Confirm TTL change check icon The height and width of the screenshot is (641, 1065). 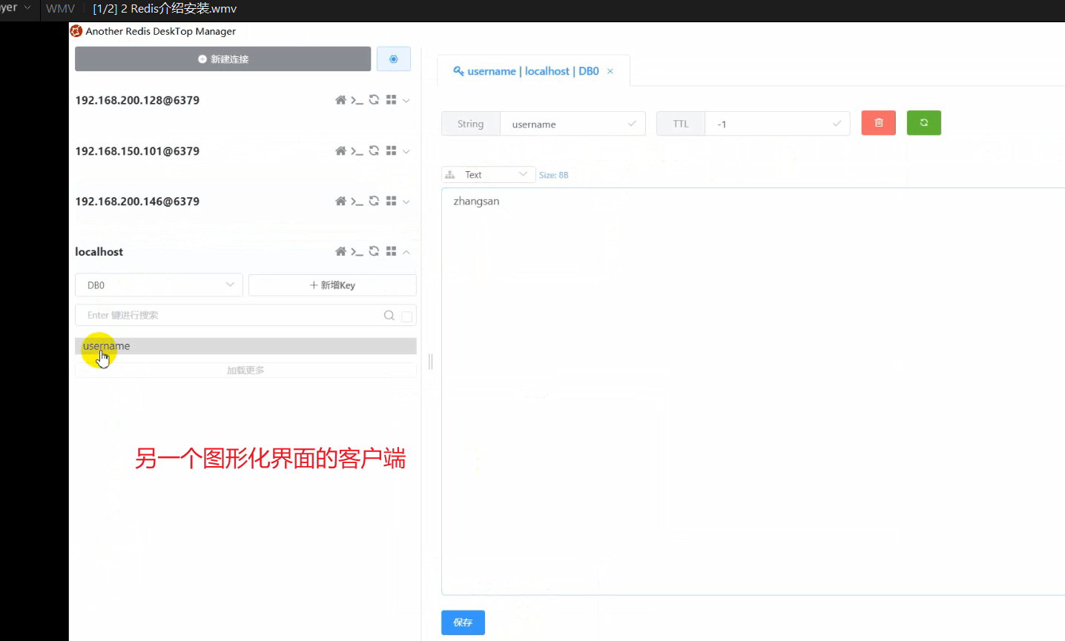pos(837,124)
